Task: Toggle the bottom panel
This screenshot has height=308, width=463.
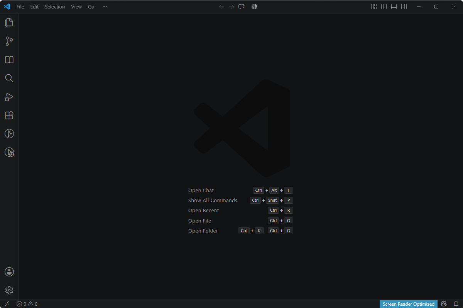Action: [x=394, y=7]
